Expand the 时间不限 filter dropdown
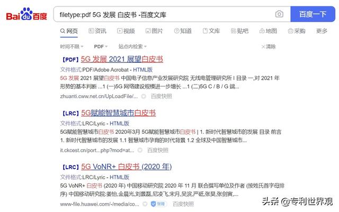The height and width of the screenshot is (212, 339). coord(72,47)
